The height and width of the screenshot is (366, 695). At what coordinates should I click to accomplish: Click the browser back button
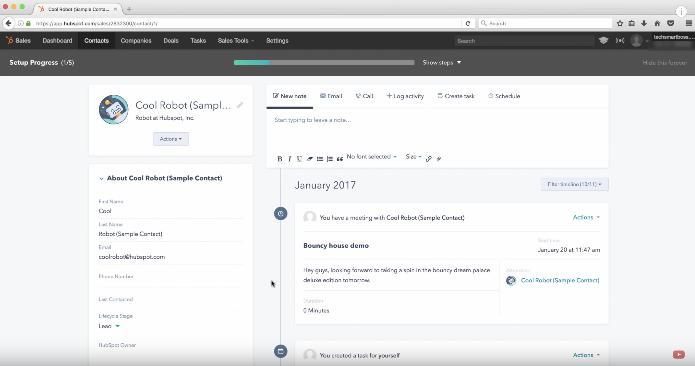[8, 23]
